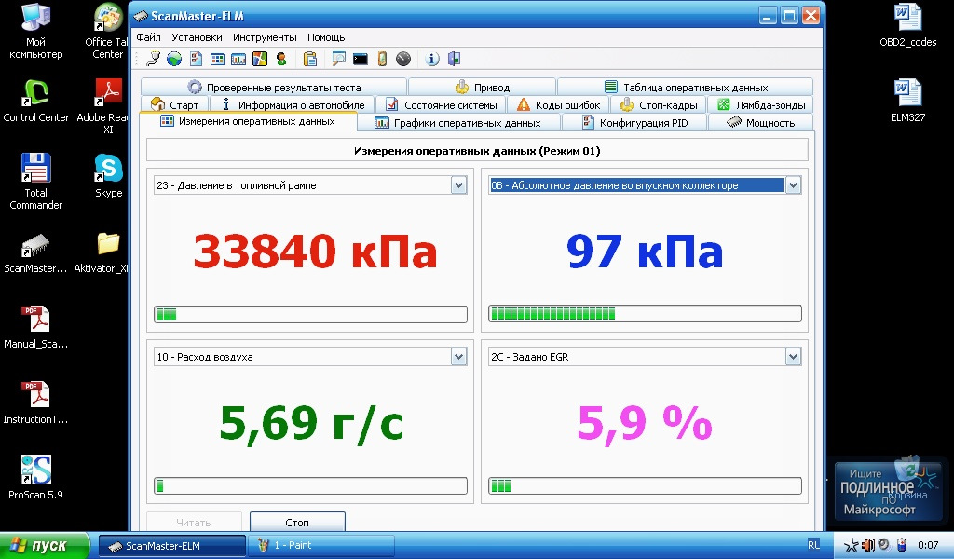Click the пуск Start button

pyautogui.click(x=45, y=545)
